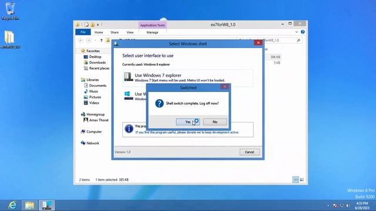Open recent locations dropdown arrow
The width and height of the screenshot is (376, 211).
click(95, 40)
